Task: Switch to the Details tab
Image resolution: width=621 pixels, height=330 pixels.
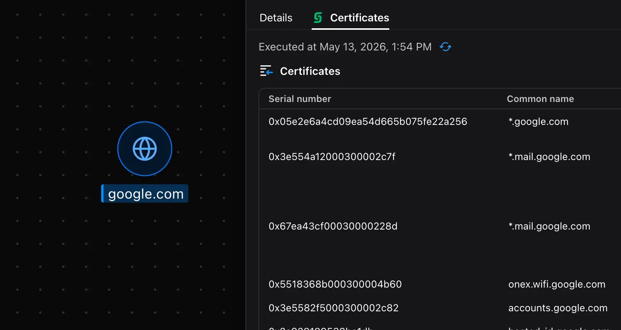Action: [276, 18]
